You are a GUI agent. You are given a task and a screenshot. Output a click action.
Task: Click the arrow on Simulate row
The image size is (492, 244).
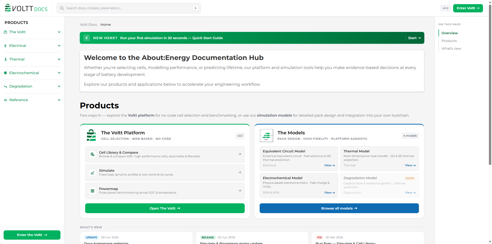(240, 172)
